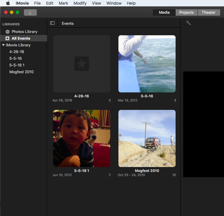Viewport: 224px width, 216px height.
Task: Open the View menu
Action: [96, 3]
